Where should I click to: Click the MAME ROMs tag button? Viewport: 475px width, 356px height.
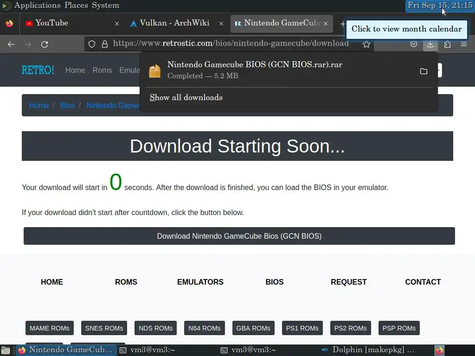tap(49, 328)
